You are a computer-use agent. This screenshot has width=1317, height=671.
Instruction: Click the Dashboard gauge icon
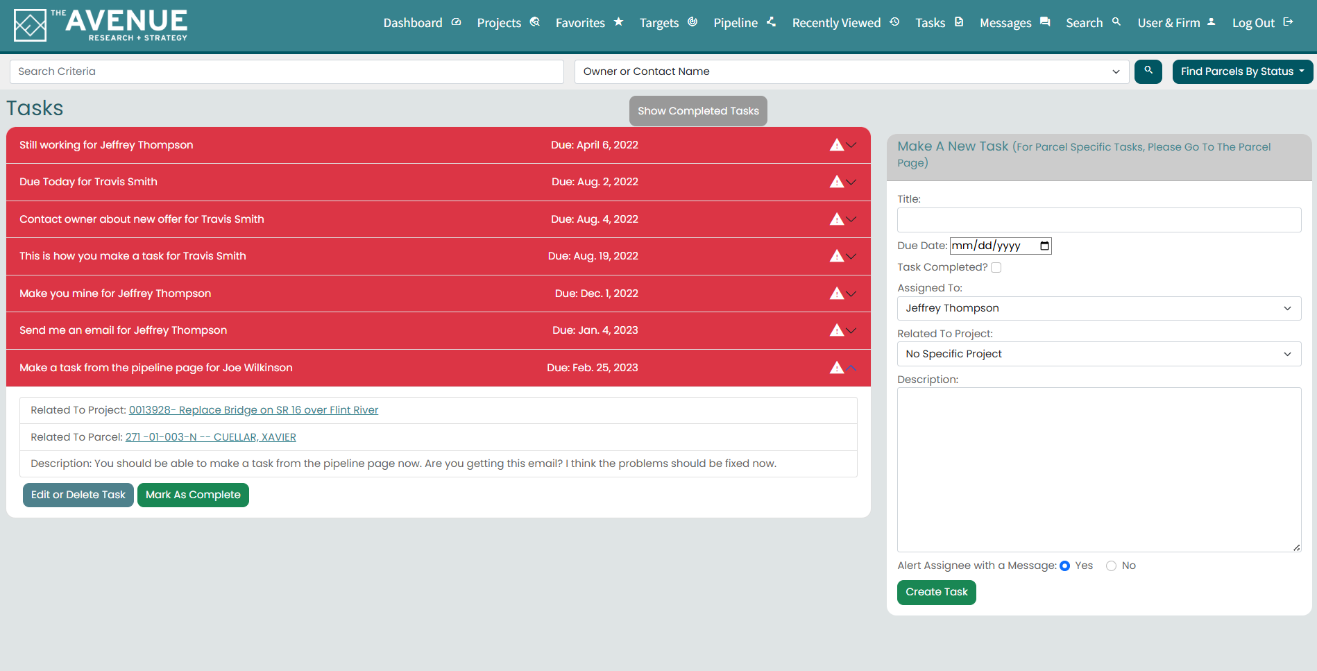[x=456, y=22]
